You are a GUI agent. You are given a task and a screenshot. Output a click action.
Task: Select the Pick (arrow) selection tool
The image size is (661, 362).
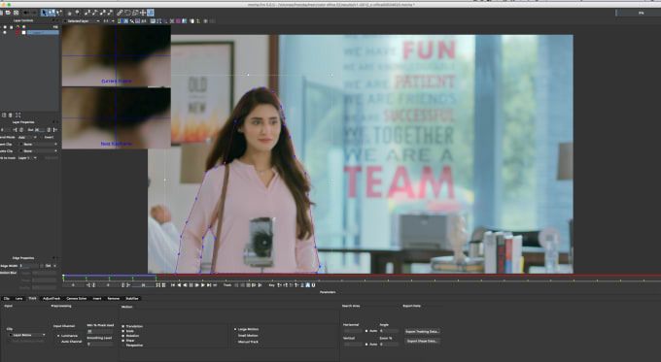45,13
